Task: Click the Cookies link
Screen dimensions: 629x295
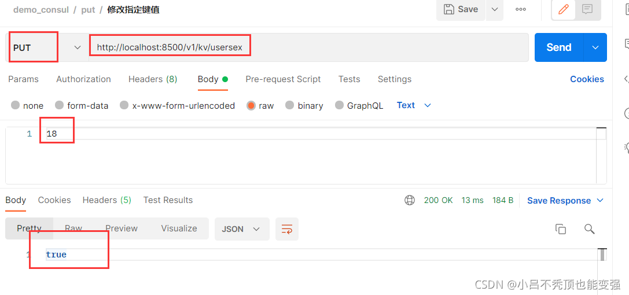Action: (587, 79)
